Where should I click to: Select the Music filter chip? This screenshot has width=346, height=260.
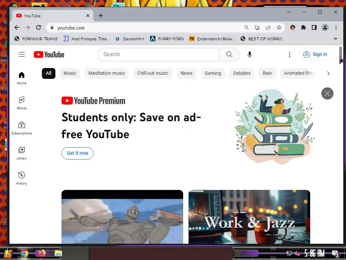(70, 73)
